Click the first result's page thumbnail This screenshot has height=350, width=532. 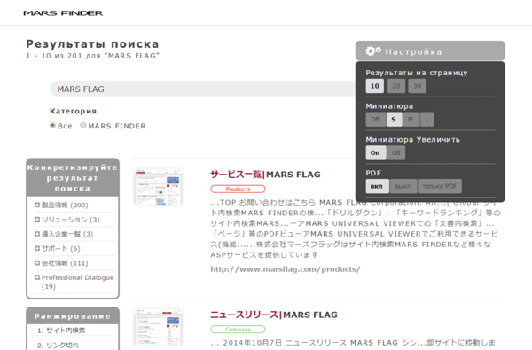click(158, 187)
